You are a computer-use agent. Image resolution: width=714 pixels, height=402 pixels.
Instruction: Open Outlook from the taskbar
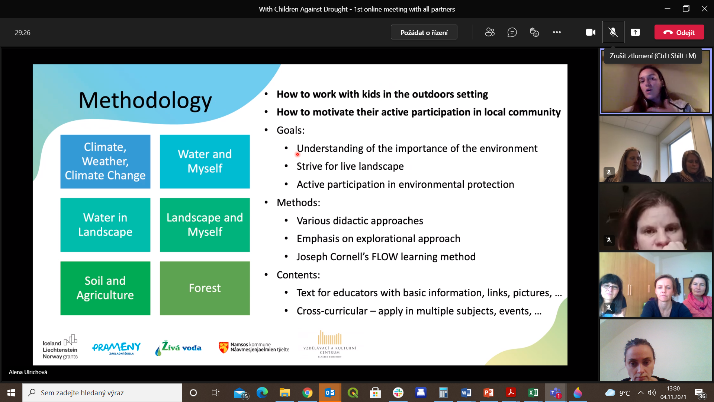tap(330, 393)
